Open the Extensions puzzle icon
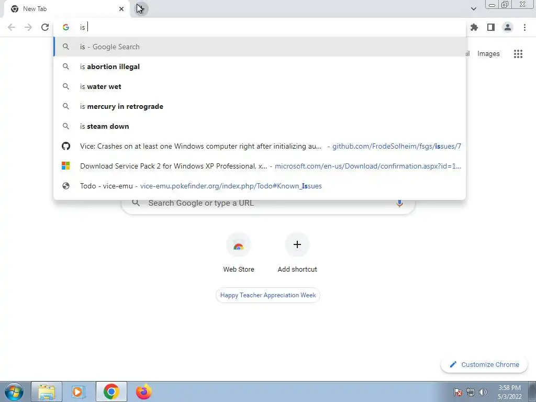The image size is (536, 402). [474, 27]
